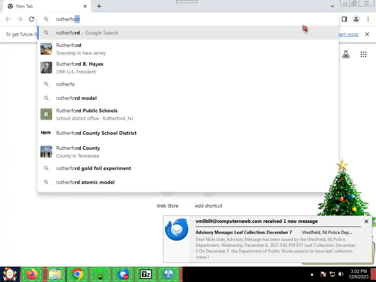Click the Rutherford B. Hayes portrait thumbnail
This screenshot has width=376, height=282.
[46, 68]
